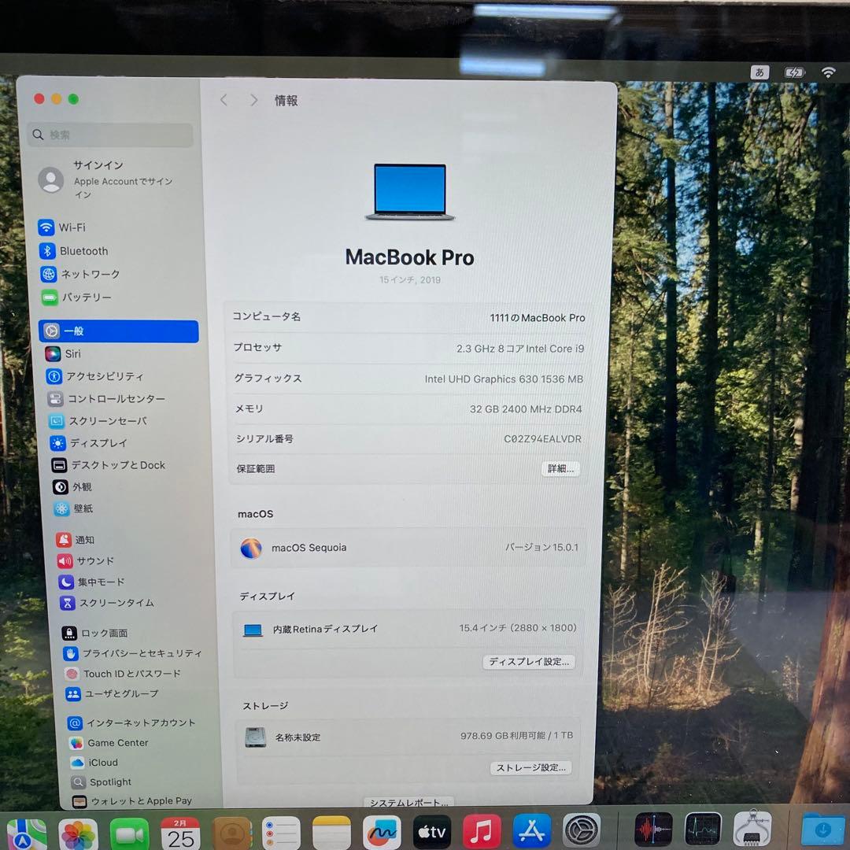Screen dimensions: 850x850
Task: Open コントロールセンター settings
Action: point(106,399)
